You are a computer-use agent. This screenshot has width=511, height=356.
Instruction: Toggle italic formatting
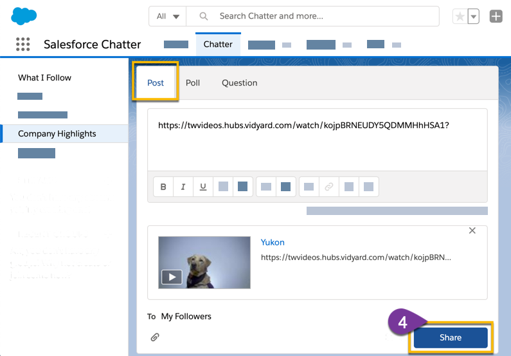pos(183,187)
